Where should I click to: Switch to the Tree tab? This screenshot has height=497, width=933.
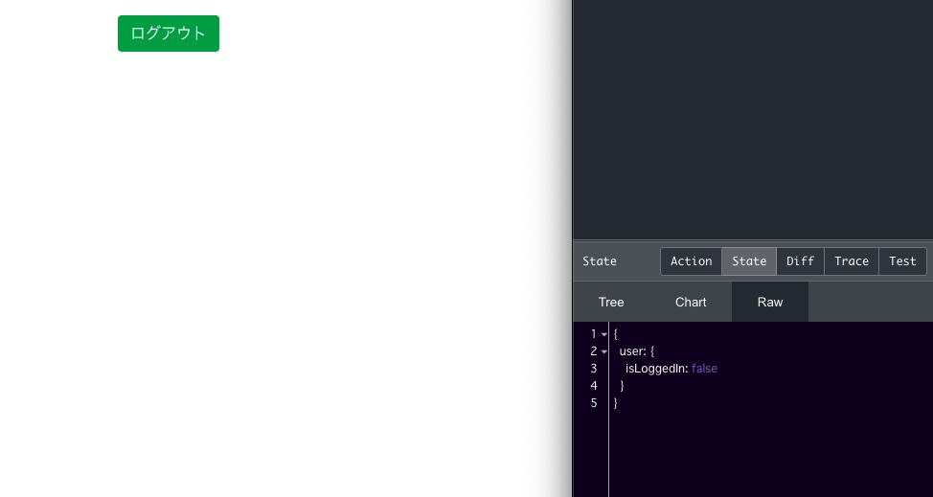611,302
